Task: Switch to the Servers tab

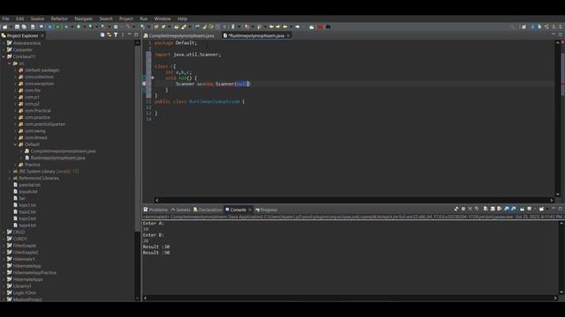Action: [x=180, y=210]
